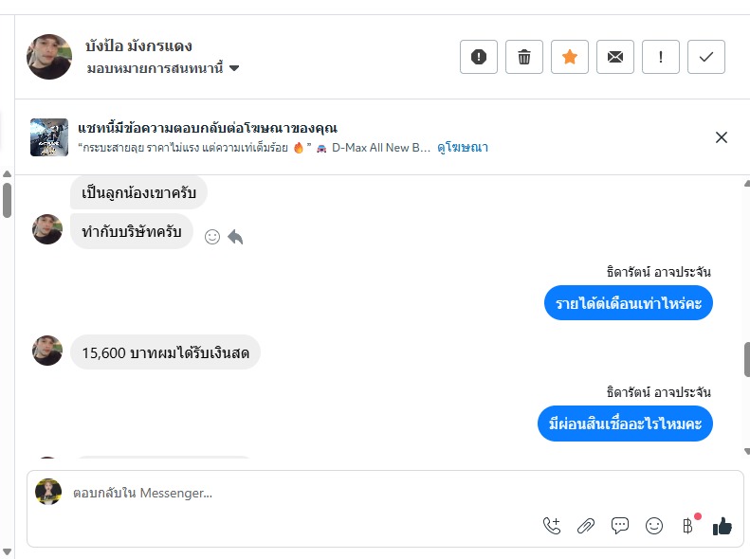This screenshot has height=559, width=750.
Task: Send a thumbs-up like
Action: pos(723,526)
